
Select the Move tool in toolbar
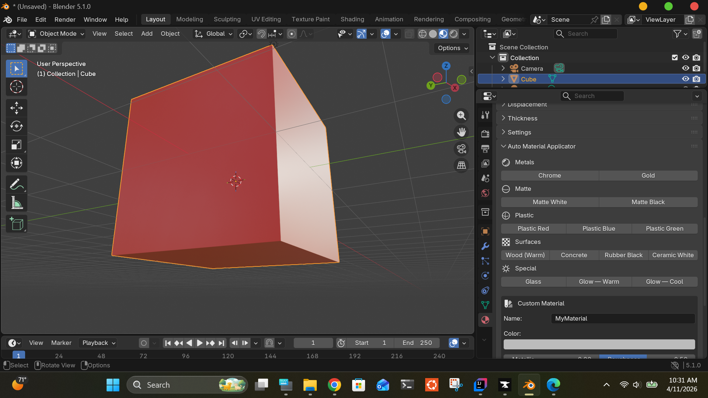click(x=16, y=108)
